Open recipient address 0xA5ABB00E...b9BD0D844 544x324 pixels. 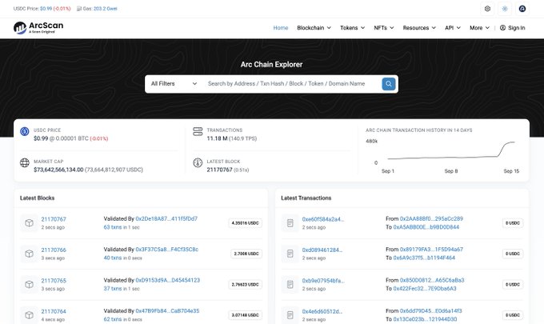[x=426, y=227]
